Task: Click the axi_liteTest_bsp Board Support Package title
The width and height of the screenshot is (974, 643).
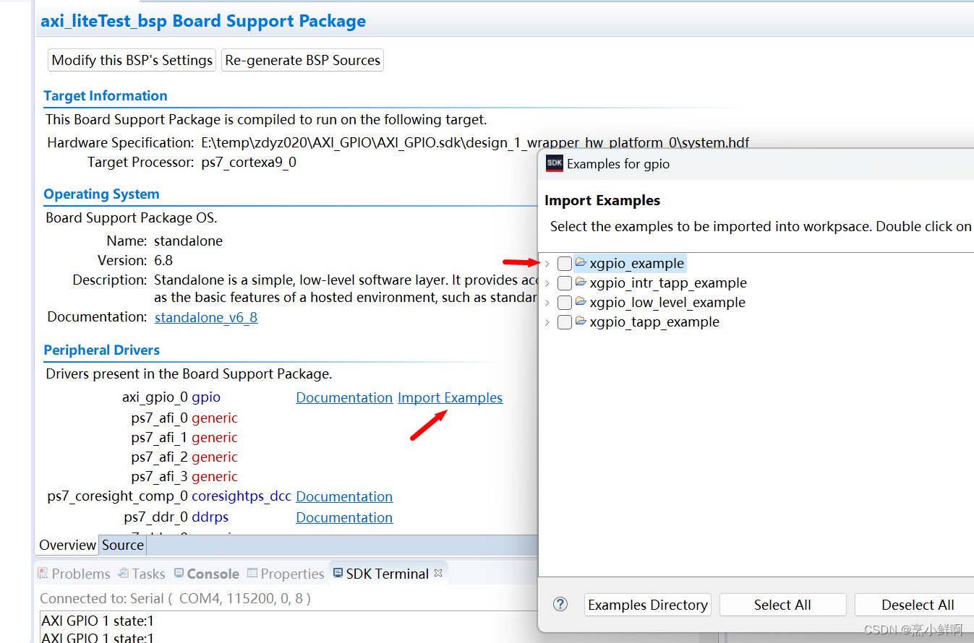Action: tap(203, 22)
